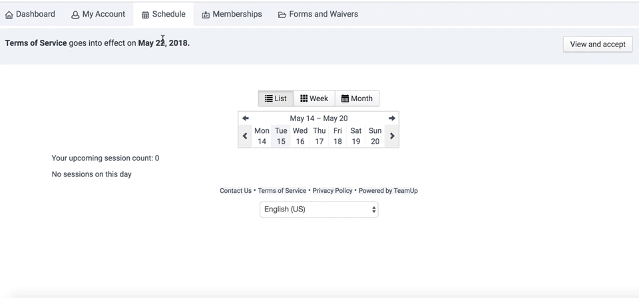Click the right chevron beside Sun 20
This screenshot has width=639, height=298.
pos(392,136)
